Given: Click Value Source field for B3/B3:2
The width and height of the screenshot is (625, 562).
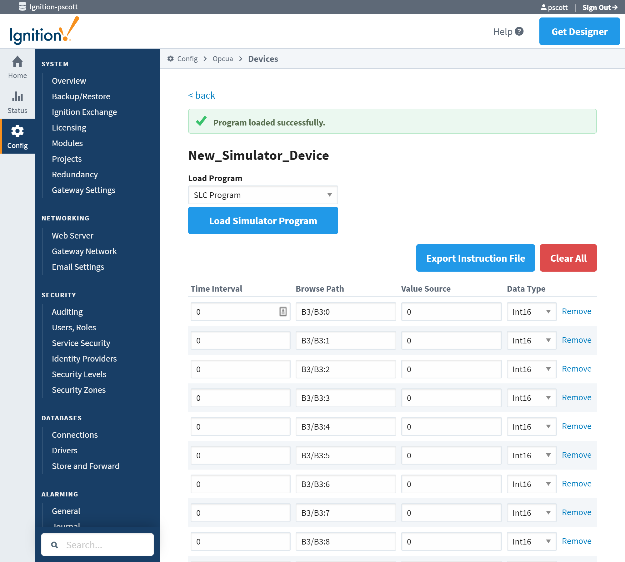Looking at the screenshot, I should [451, 369].
